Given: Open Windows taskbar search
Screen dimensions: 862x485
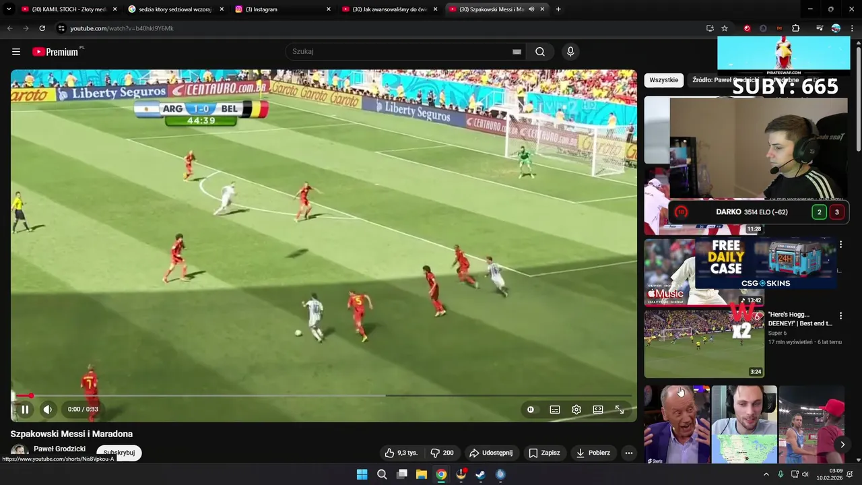Looking at the screenshot, I should (x=382, y=474).
